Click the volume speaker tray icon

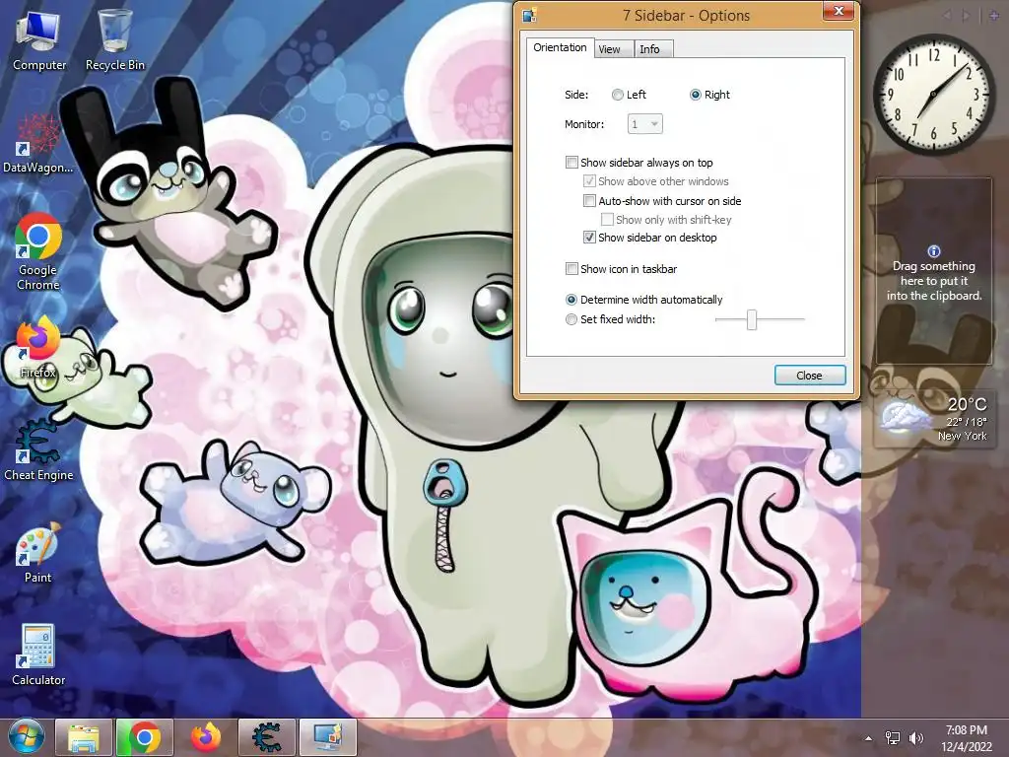coord(915,738)
